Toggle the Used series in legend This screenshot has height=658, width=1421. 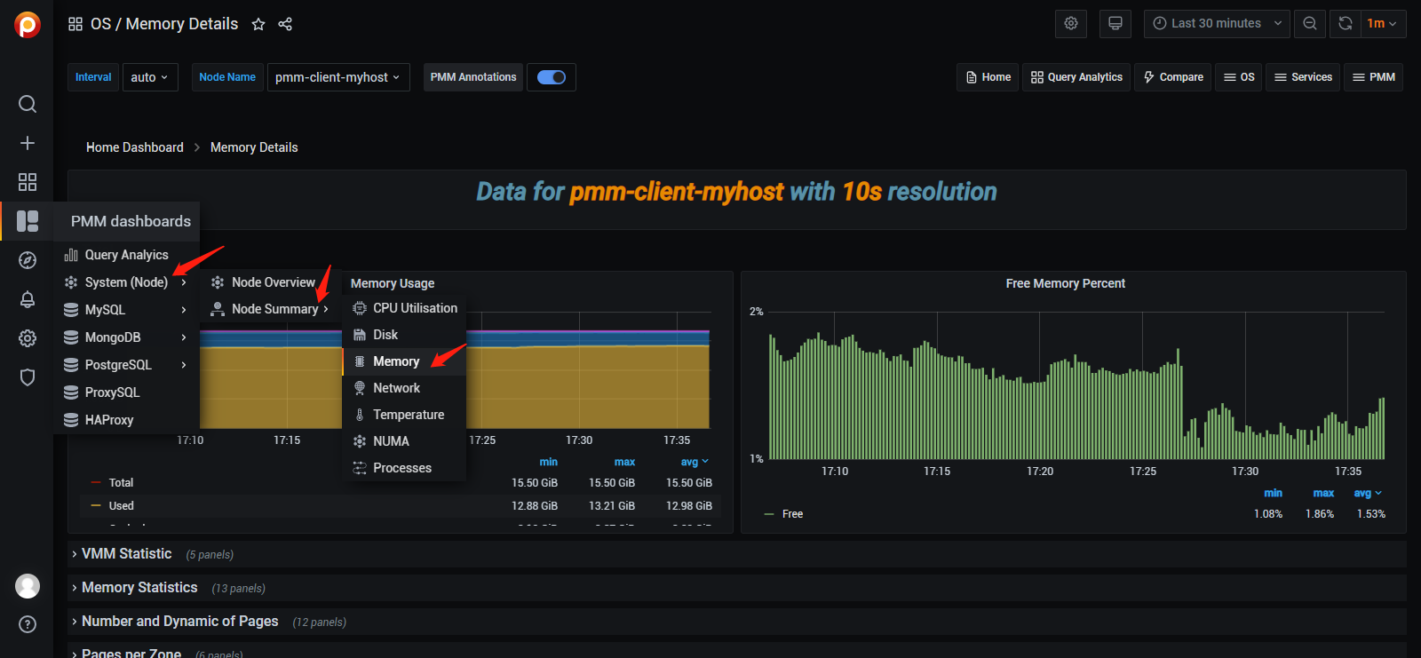pyautogui.click(x=122, y=506)
